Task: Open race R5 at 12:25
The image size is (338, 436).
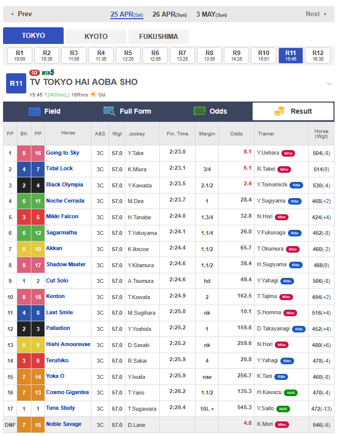Action: pyautogui.click(x=128, y=56)
